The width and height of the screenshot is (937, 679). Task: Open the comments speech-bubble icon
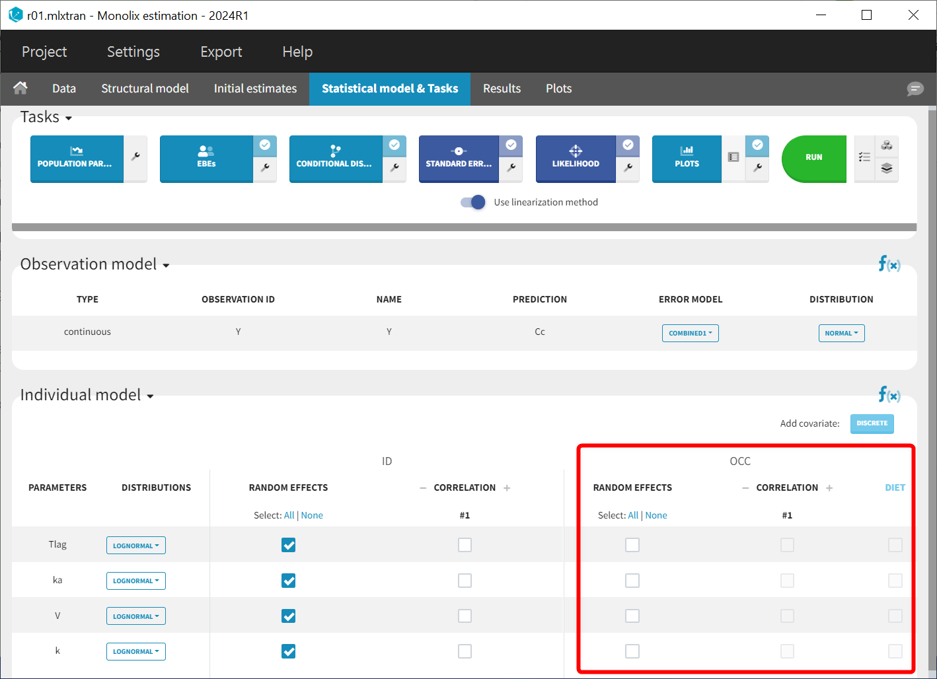[915, 89]
